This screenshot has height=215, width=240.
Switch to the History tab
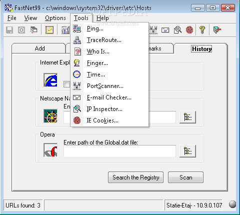click(201, 48)
